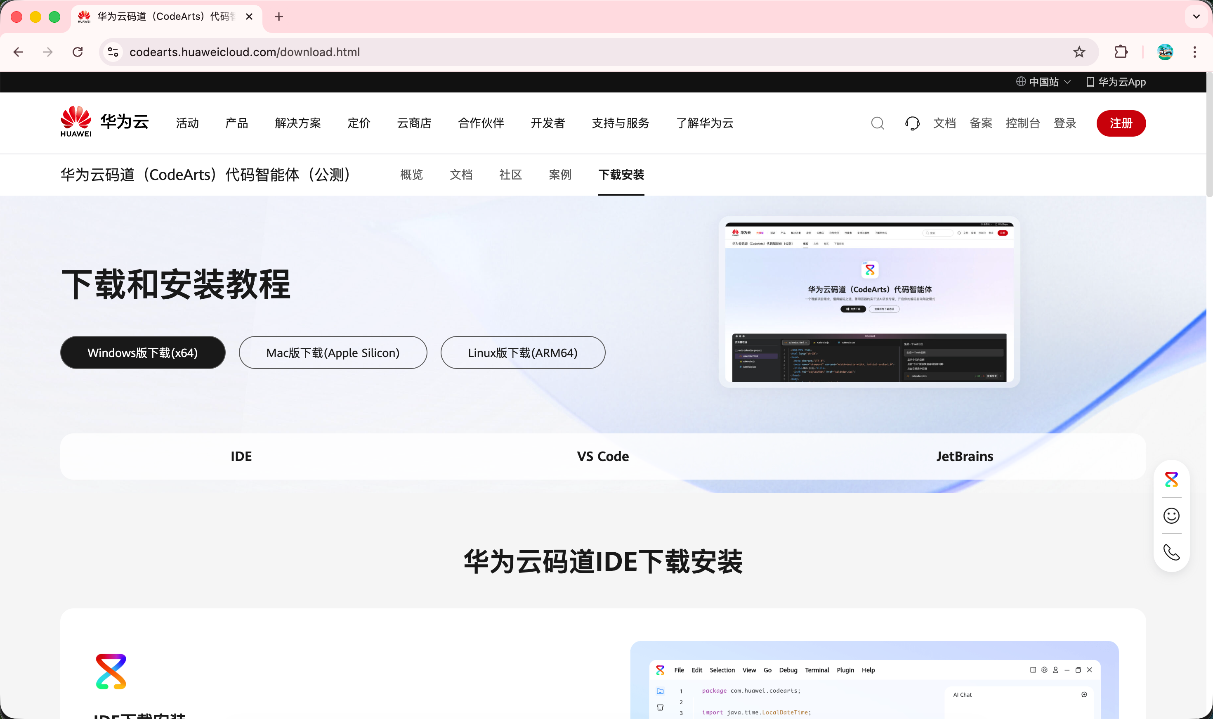
Task: Click Windows版下载(x64) button
Action: [x=142, y=353]
